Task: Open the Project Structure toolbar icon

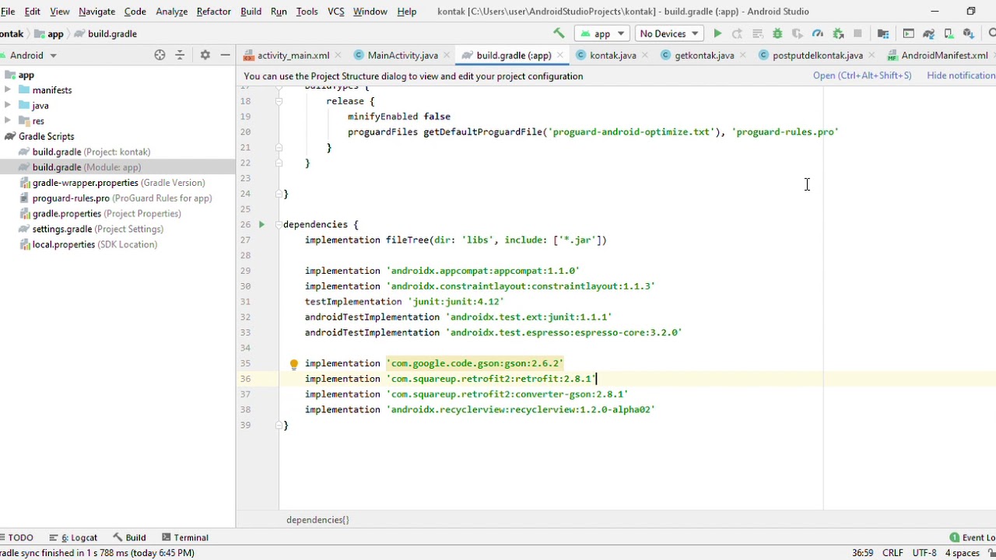Action: [883, 33]
